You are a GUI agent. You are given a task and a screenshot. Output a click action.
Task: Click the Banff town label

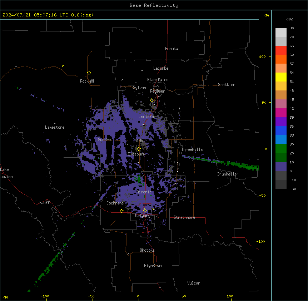pos(44,203)
